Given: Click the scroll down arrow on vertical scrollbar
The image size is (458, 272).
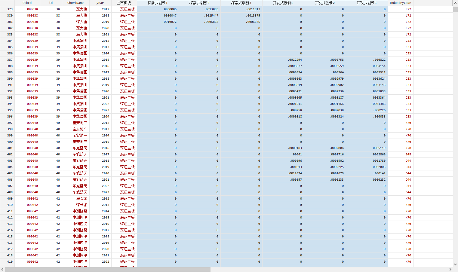Looking at the screenshot, I should (455, 264).
